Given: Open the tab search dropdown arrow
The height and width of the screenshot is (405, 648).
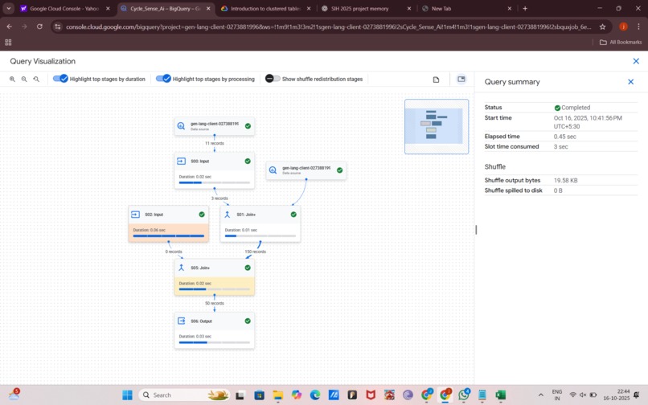Looking at the screenshot, I should pyautogui.click(x=8, y=8).
